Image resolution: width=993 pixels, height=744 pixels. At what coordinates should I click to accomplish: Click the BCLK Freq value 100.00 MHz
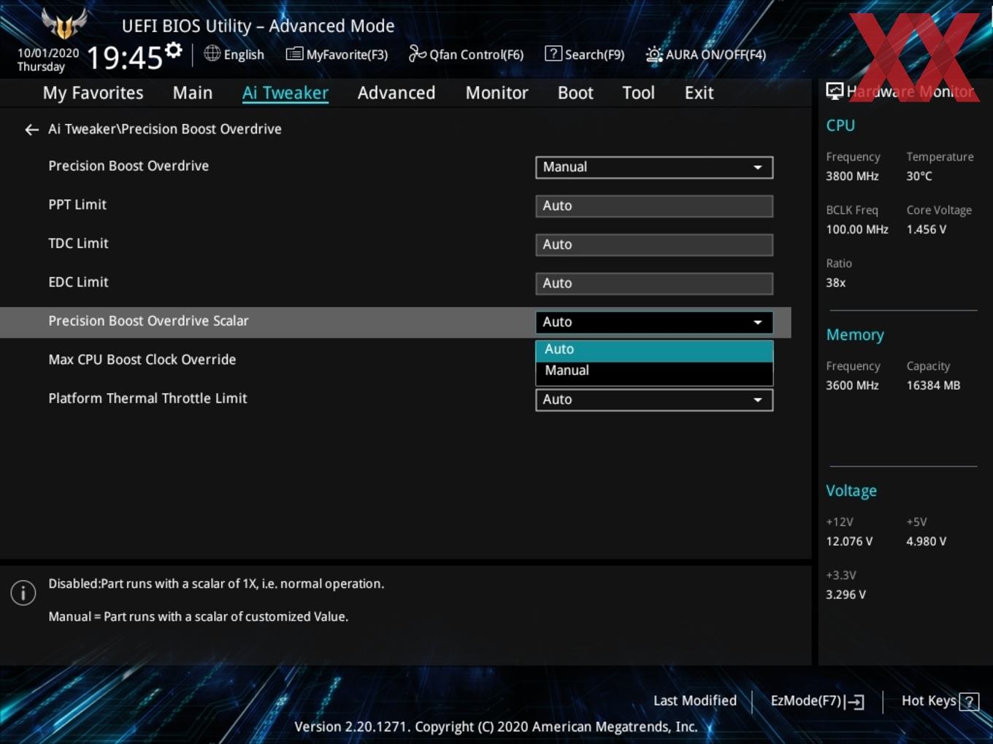point(857,230)
